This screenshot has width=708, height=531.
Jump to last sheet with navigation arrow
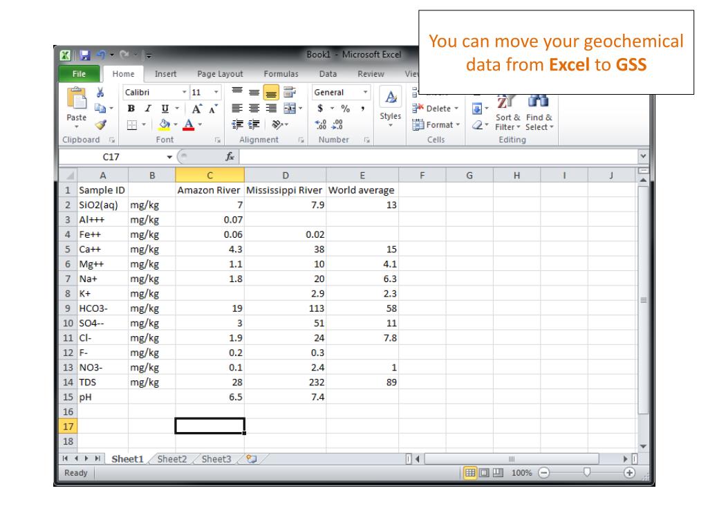click(x=97, y=459)
